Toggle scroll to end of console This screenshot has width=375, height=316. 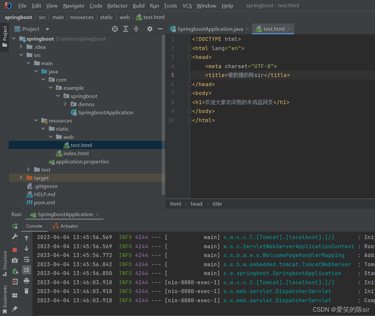point(27,270)
